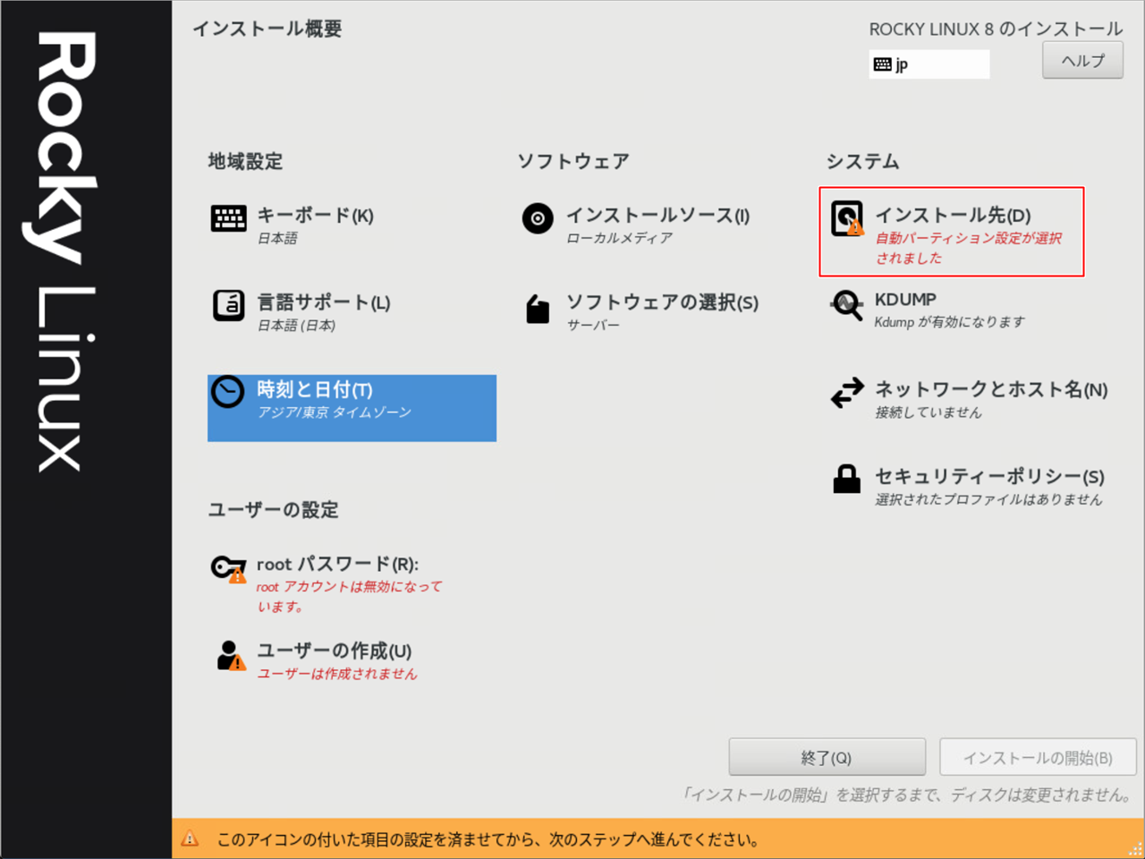Viewport: 1145px width, 859px height.
Task: Click the arrows icon for ネットワークとホスト名
Action: pos(846,392)
